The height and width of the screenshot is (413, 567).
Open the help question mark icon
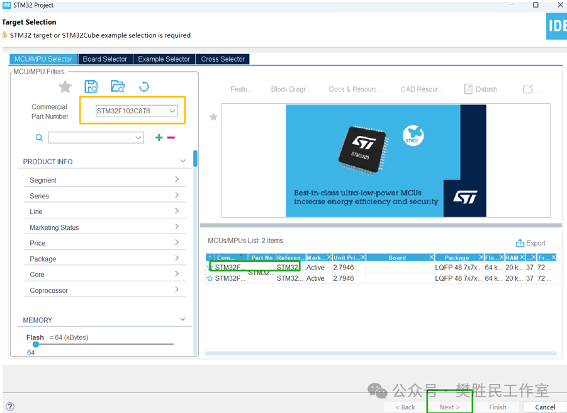click(x=10, y=407)
